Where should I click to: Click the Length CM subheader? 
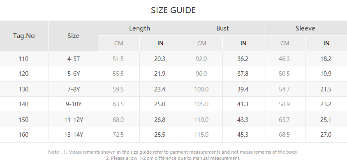tap(118, 43)
